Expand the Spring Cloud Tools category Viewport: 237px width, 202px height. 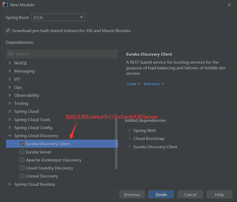[10, 119]
